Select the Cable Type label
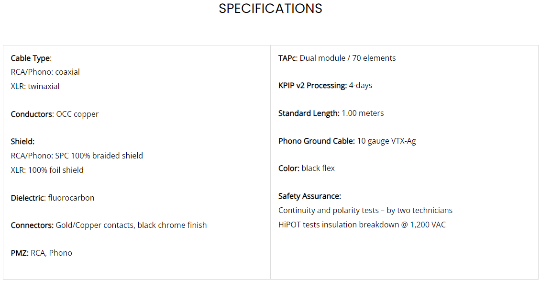Viewport: 541px width, 282px height. click(x=31, y=58)
